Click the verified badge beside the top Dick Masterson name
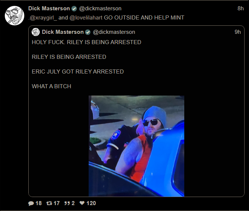This screenshot has width=249, height=211. point(74,8)
